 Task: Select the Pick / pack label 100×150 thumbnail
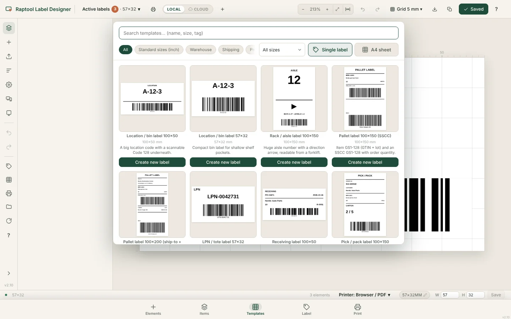click(x=365, y=205)
